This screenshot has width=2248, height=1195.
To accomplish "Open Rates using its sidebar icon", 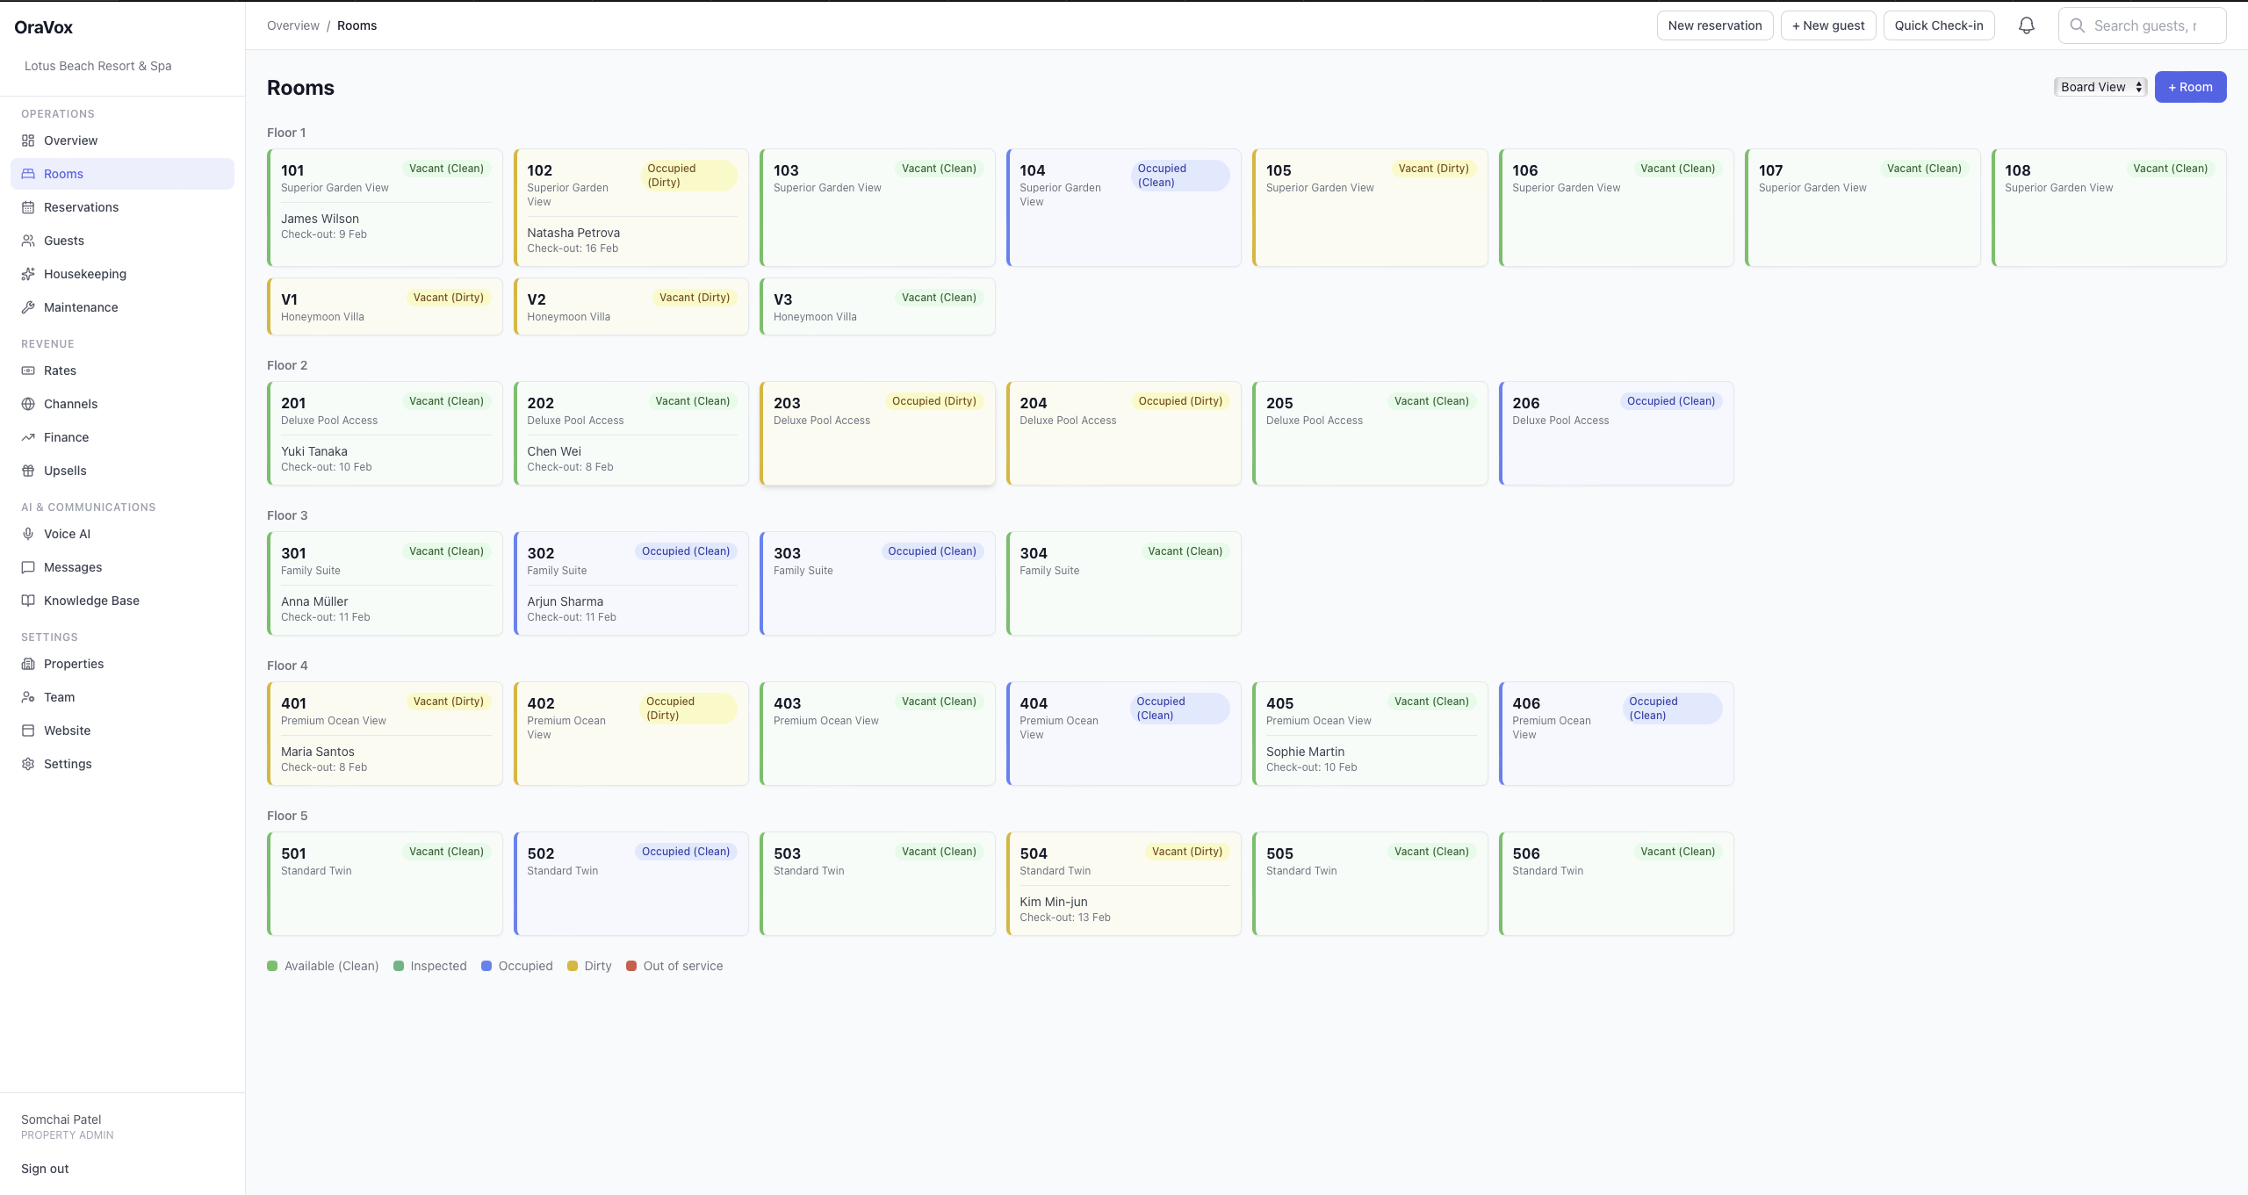I will (27, 370).
